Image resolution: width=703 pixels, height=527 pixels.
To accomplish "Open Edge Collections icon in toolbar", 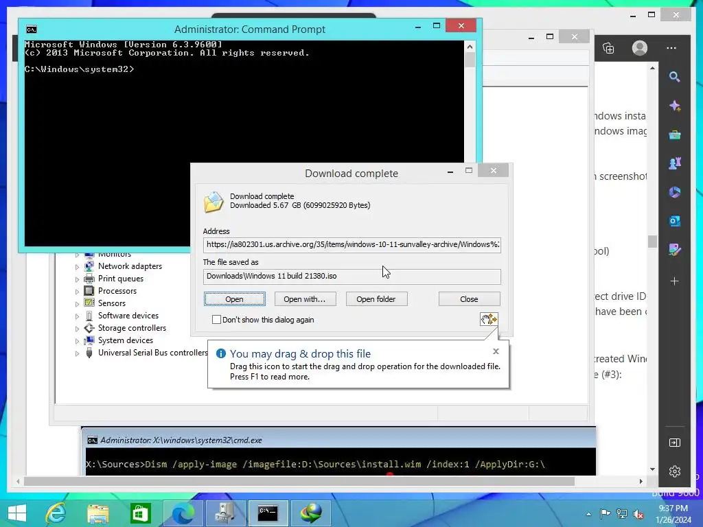I will point(608,48).
